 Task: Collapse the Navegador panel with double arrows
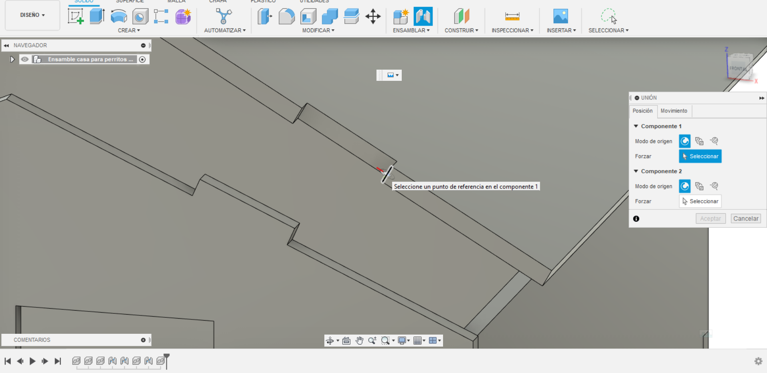pyautogui.click(x=6, y=45)
